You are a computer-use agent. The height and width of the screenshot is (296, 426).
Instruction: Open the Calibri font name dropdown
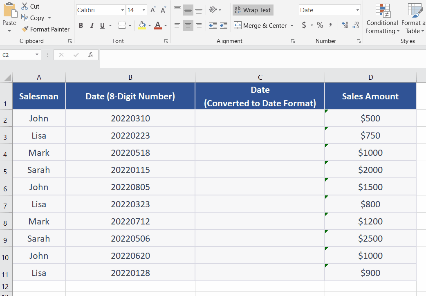coord(123,10)
